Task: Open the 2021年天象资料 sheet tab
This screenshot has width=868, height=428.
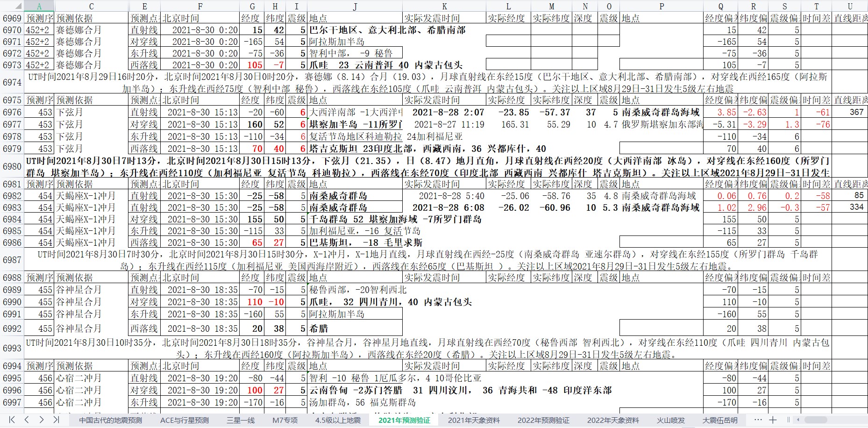Action: coord(474,420)
